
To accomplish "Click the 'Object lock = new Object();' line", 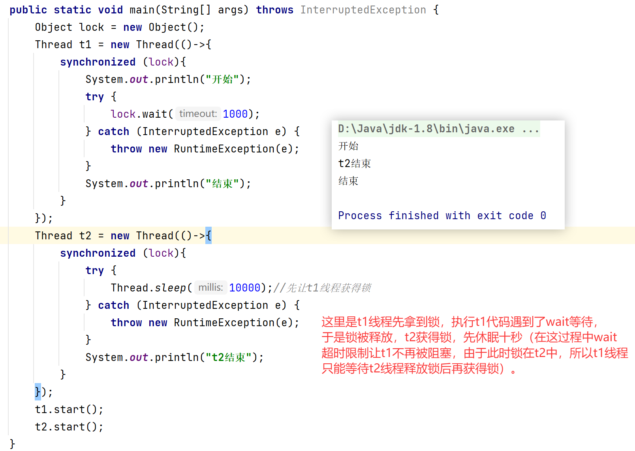I will pyautogui.click(x=120, y=27).
